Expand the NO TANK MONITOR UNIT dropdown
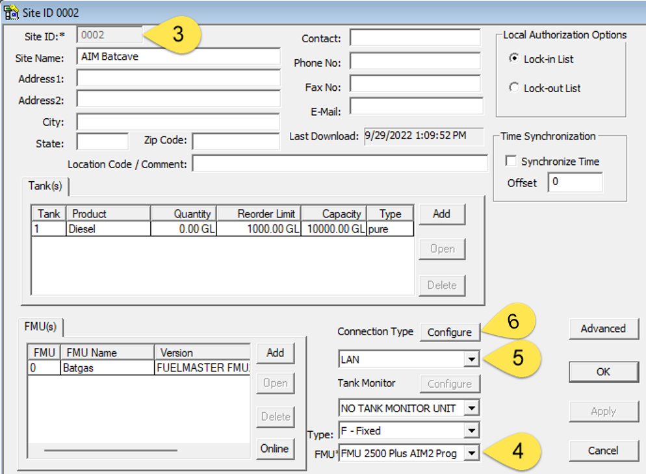This screenshot has width=646, height=474. 471,408
